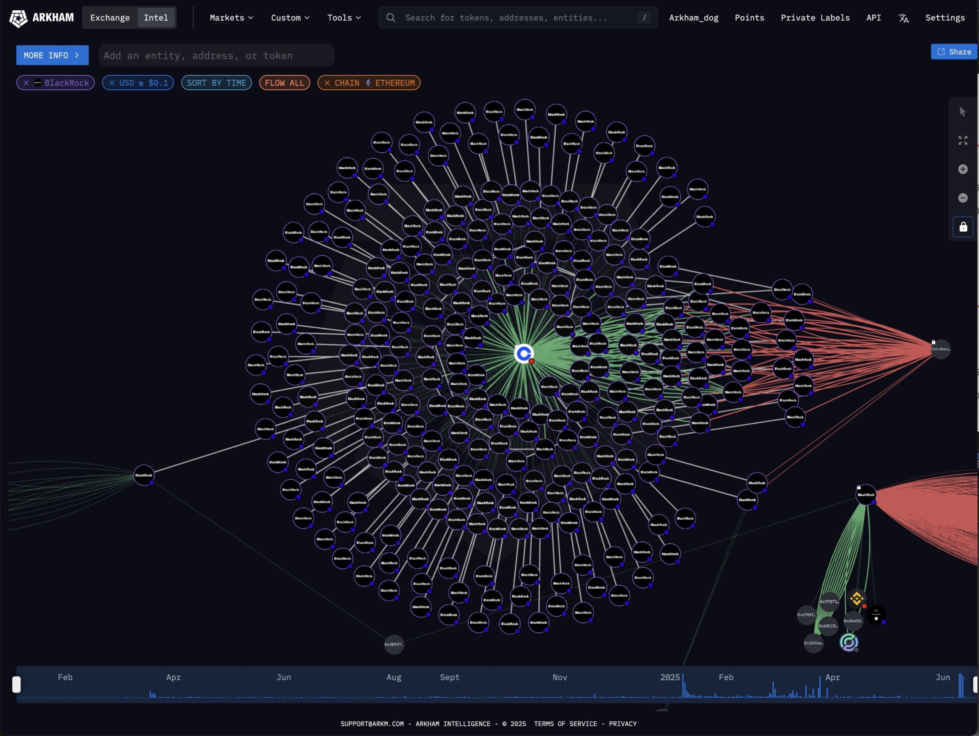Image resolution: width=979 pixels, height=736 pixels.
Task: Select the 0x66e5B address node
Action: [853, 621]
